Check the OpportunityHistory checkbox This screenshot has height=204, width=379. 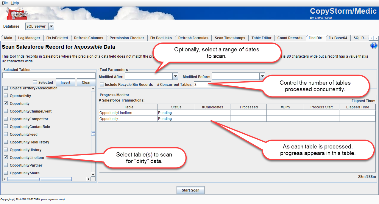(x=6, y=150)
